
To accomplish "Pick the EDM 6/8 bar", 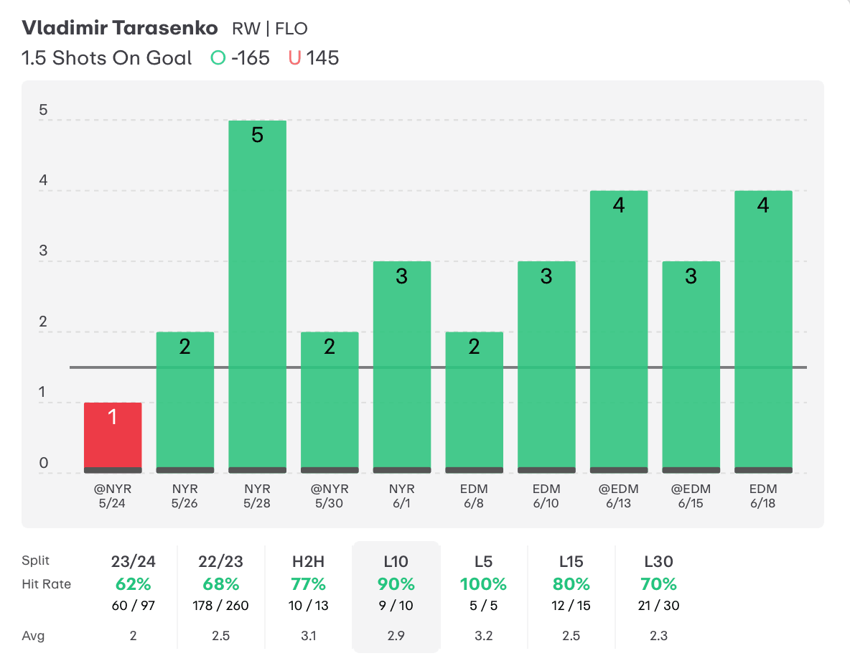I will pyautogui.click(x=474, y=402).
